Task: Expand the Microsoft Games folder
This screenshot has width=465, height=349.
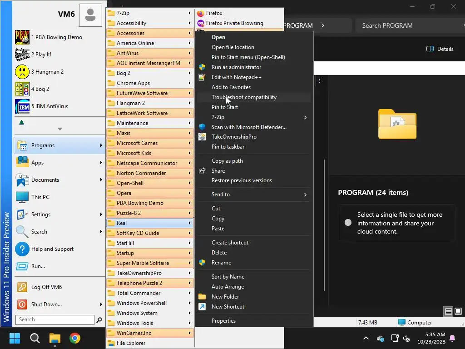Action: (x=150, y=143)
